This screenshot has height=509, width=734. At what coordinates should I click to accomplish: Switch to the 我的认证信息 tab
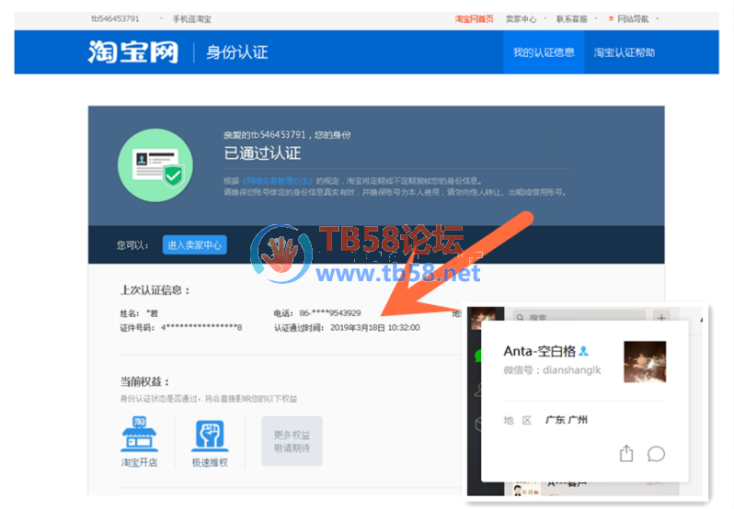543,52
